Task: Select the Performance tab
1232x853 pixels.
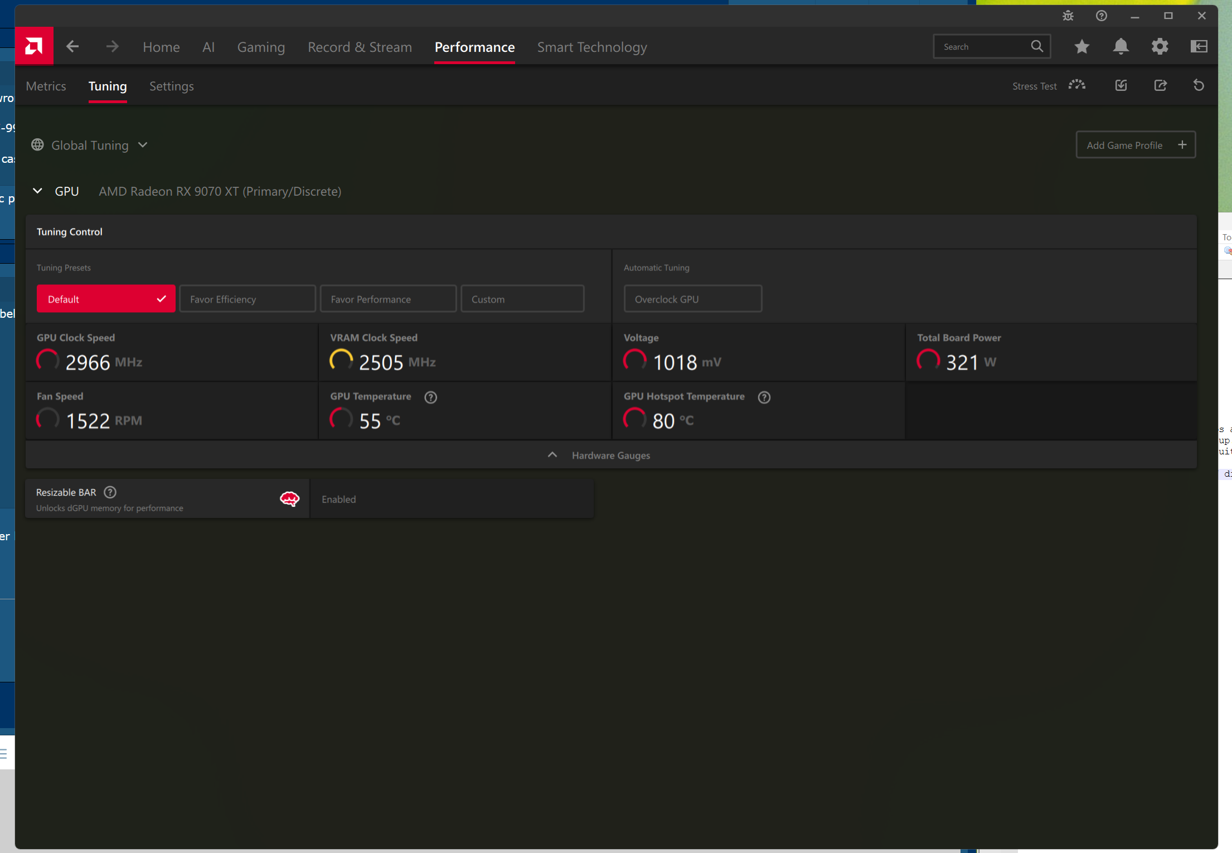Action: [x=474, y=47]
